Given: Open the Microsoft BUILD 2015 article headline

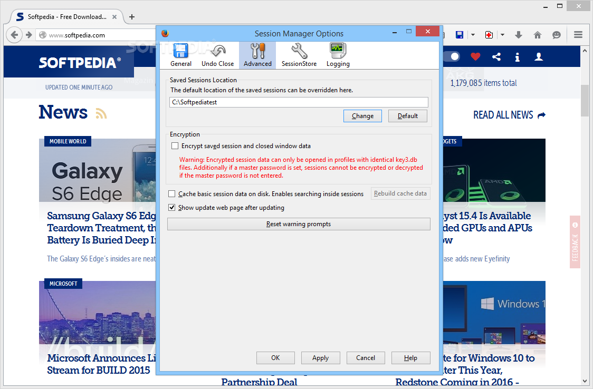Looking at the screenshot, I should [x=101, y=364].
